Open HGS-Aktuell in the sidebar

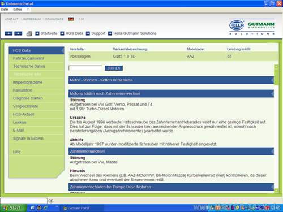point(36,114)
